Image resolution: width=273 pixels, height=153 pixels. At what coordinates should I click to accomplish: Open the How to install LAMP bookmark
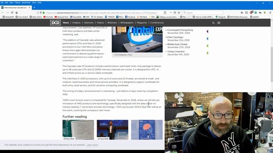point(203,17)
